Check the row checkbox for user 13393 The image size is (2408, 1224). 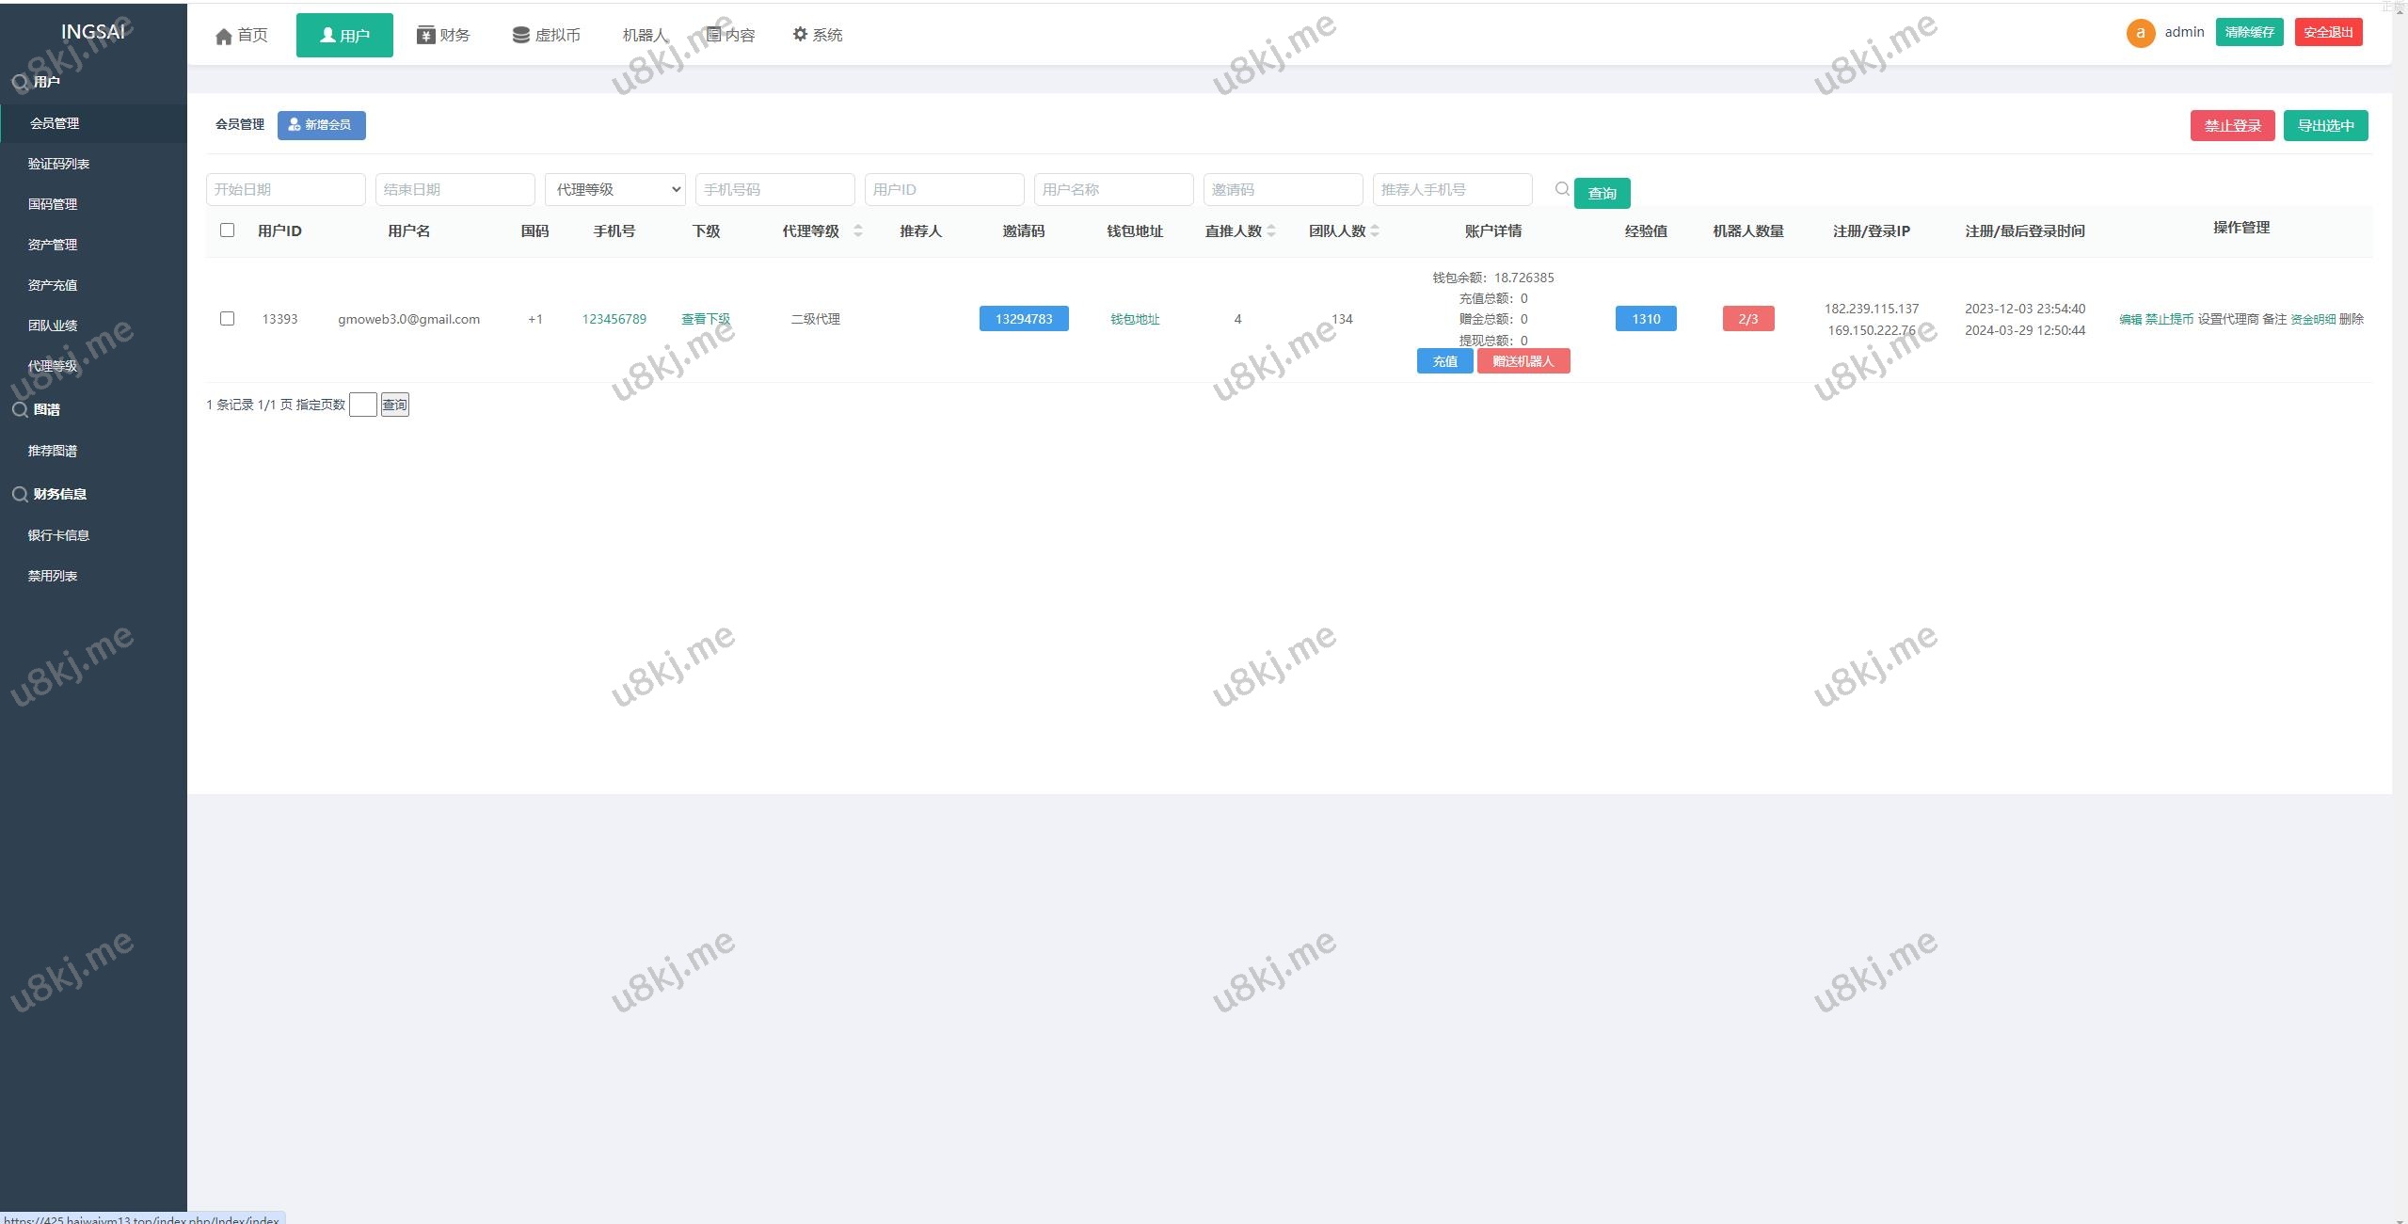(x=227, y=319)
